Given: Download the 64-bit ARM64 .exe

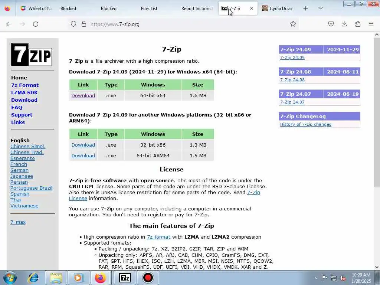Looking at the screenshot, I should (83, 155).
